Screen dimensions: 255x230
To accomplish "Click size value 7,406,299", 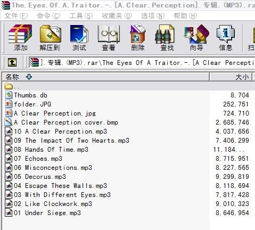I will click(232, 141).
